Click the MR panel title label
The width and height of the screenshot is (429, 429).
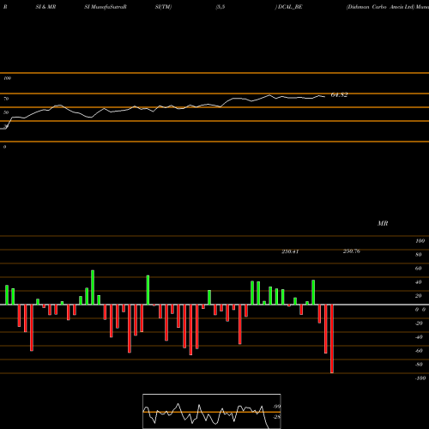tap(383, 223)
